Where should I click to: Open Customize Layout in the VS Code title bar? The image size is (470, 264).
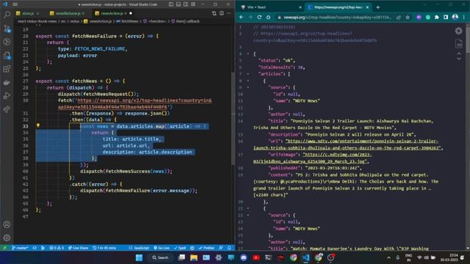pyautogui.click(x=193, y=4)
